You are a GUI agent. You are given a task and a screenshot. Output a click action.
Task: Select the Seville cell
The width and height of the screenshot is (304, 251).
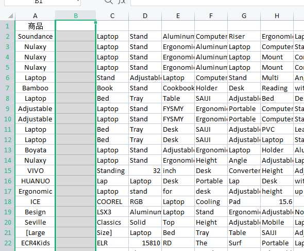click(35, 222)
